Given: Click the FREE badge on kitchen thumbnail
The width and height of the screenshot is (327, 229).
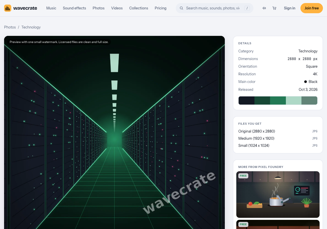Looking at the screenshot, I should [243, 176].
